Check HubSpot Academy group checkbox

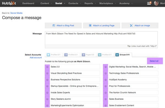click(106, 80)
